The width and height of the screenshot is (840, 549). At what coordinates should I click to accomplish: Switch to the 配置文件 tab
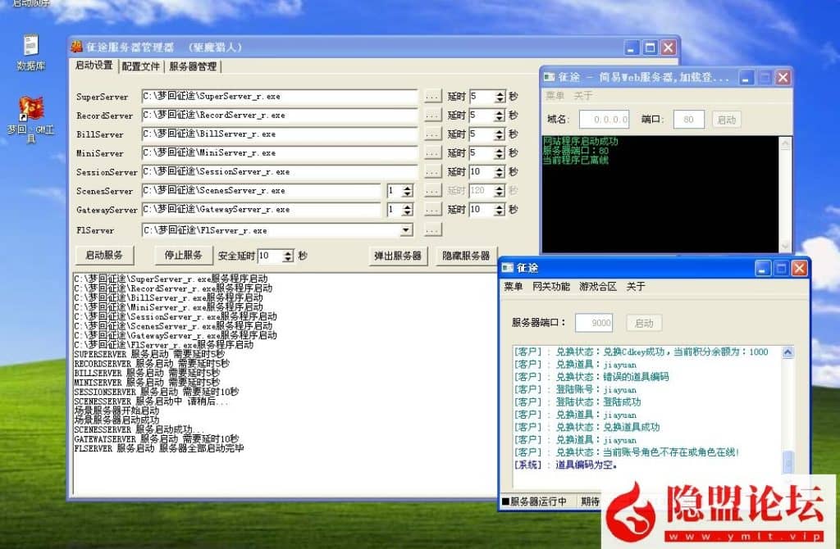click(x=140, y=66)
